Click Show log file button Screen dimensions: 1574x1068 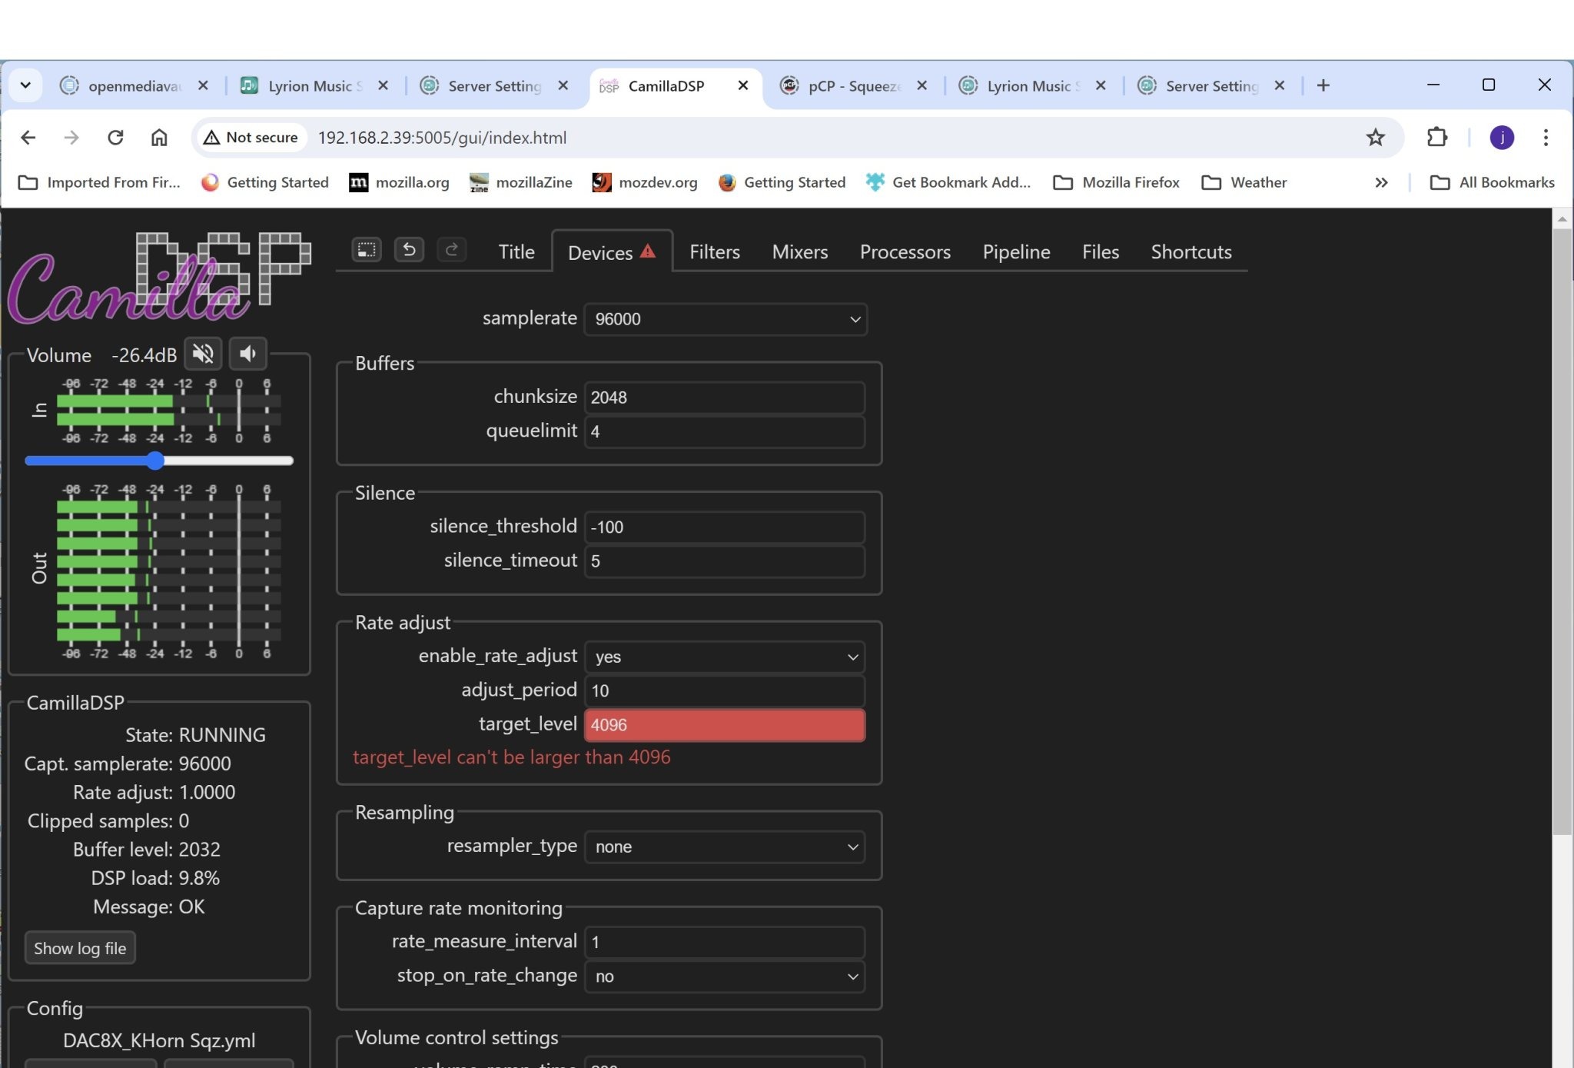pyautogui.click(x=80, y=948)
